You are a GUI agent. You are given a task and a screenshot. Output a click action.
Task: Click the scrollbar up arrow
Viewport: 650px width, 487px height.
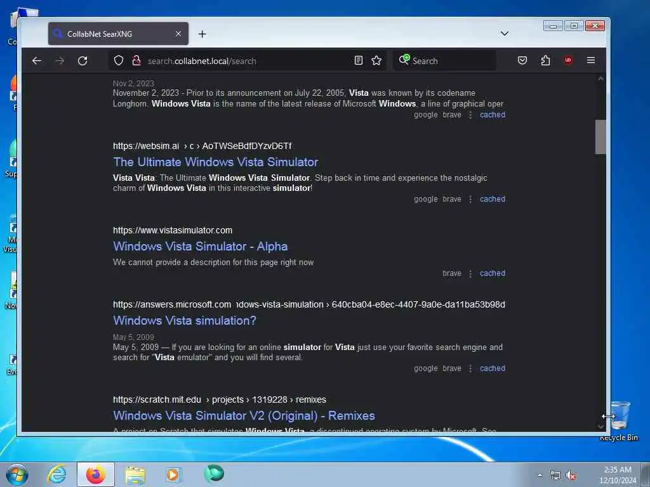click(x=600, y=79)
